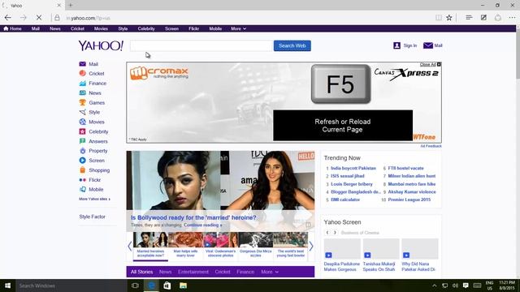Open 'Premier League 2015' trending link
This screenshot has height=292, width=520.
click(x=409, y=200)
